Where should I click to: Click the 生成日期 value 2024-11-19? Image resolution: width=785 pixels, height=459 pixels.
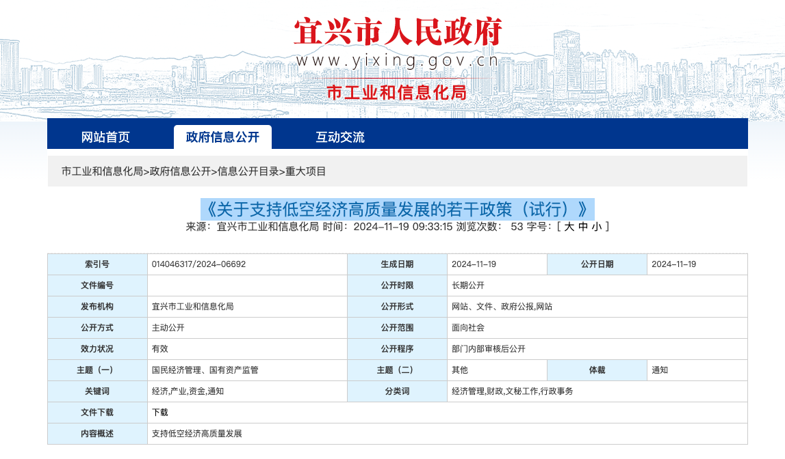474,264
